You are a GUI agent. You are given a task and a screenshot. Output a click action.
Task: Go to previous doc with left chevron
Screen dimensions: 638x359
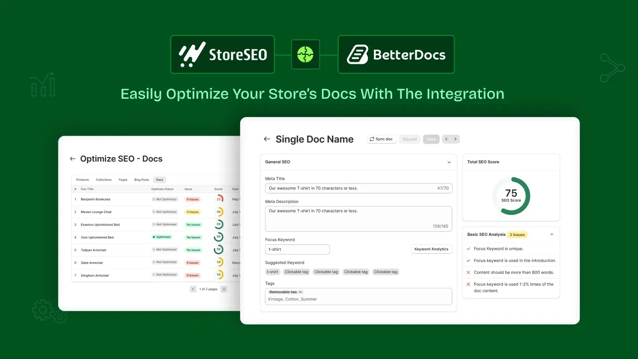[x=447, y=139]
